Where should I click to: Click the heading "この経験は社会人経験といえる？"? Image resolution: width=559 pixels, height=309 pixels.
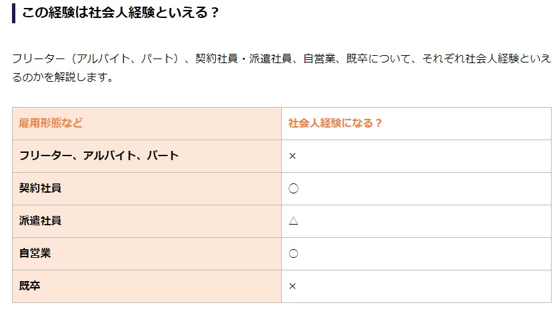(x=120, y=13)
